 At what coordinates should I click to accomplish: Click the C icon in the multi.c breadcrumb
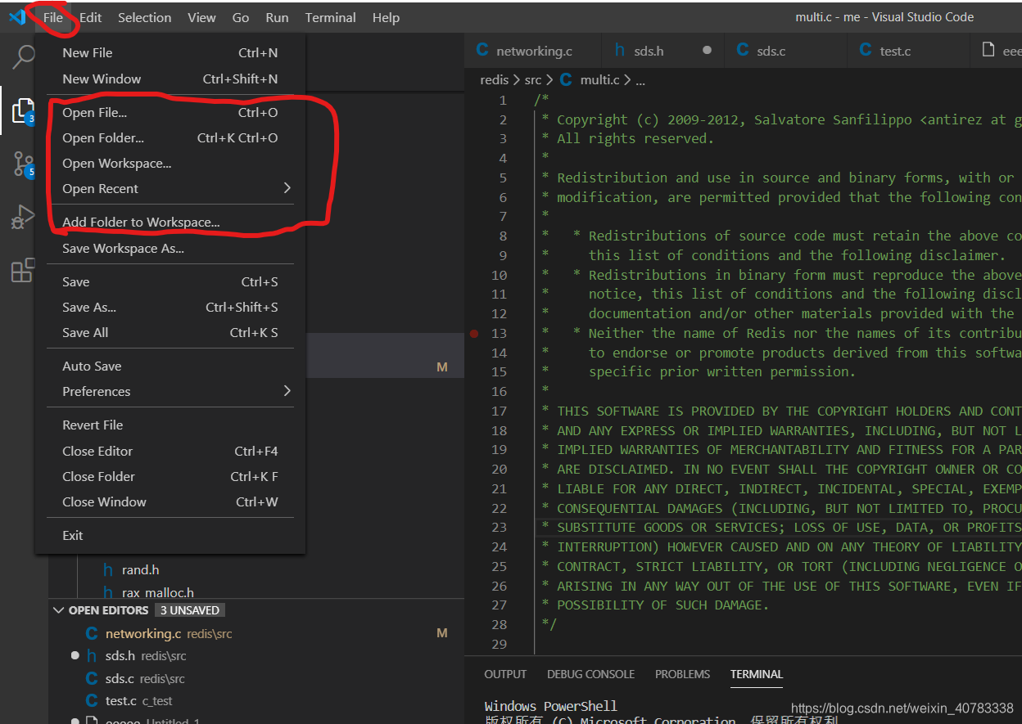(x=565, y=79)
